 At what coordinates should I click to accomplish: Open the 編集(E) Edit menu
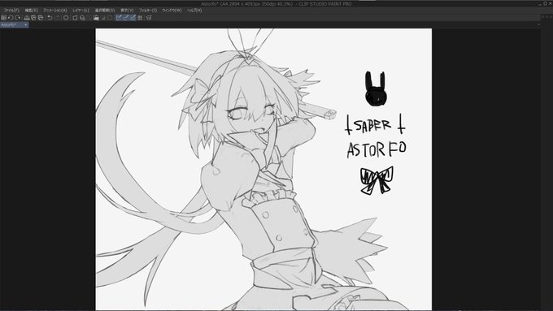[x=31, y=11]
